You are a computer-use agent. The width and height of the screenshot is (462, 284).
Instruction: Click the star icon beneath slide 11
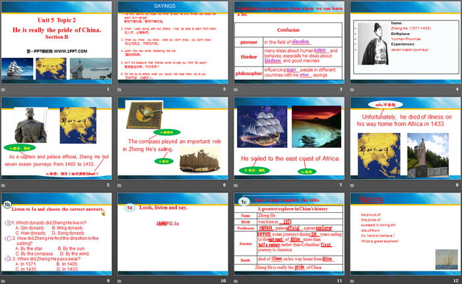pyautogui.click(x=237, y=281)
